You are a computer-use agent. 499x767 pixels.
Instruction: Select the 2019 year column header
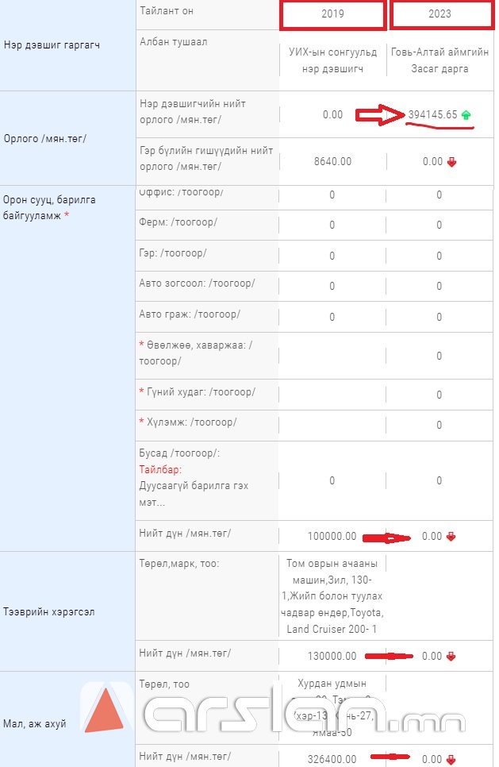(x=332, y=14)
